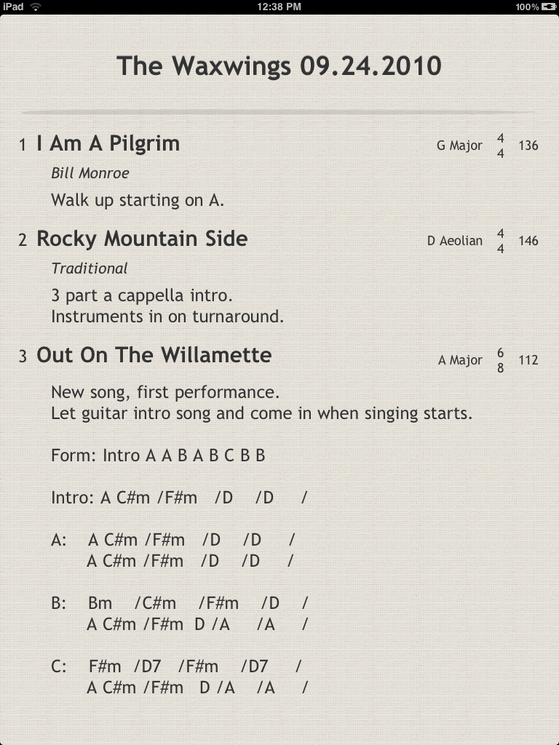Screen dimensions: 559x745
Task: Tap the 136 tempo for I Am A Pilgrim
Action: coord(528,146)
